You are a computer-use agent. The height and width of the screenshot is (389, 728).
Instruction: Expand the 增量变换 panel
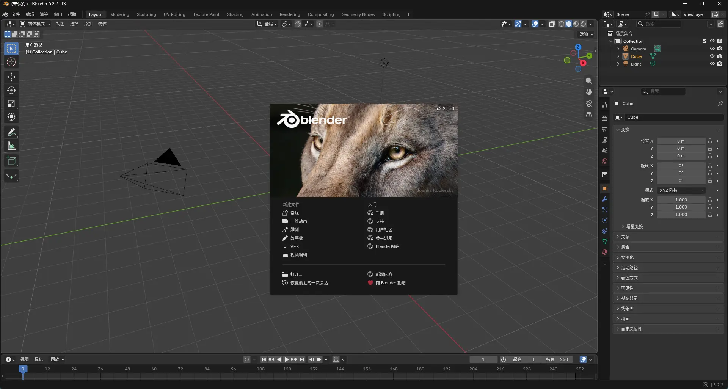[634, 226]
